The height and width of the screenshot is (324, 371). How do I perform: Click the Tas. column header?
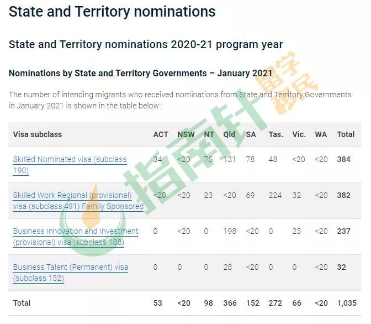(x=276, y=134)
